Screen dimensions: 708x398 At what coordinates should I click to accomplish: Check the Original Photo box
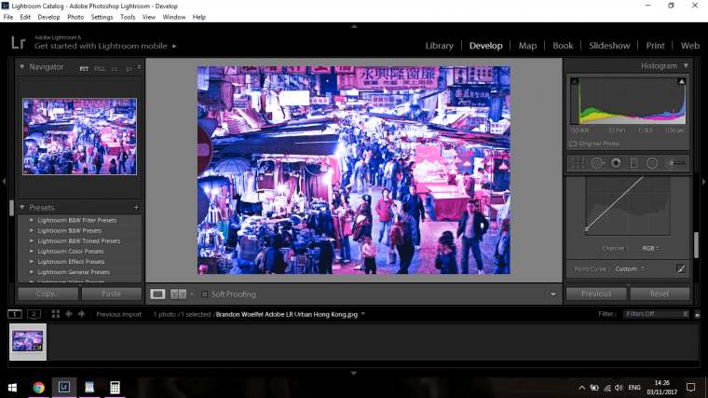pyautogui.click(x=573, y=144)
